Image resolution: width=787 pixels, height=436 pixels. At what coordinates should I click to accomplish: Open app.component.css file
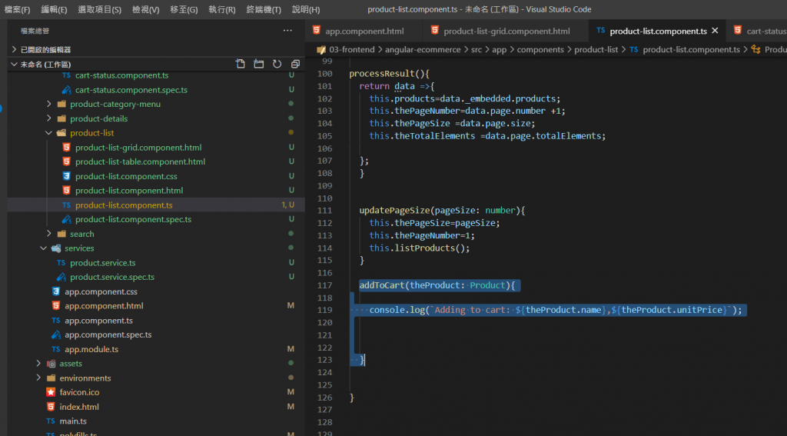101,291
